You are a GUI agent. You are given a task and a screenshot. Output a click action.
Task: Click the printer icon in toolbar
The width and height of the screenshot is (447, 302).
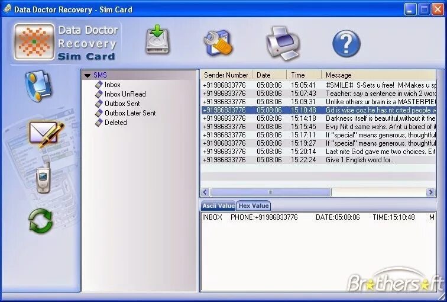pos(283,43)
